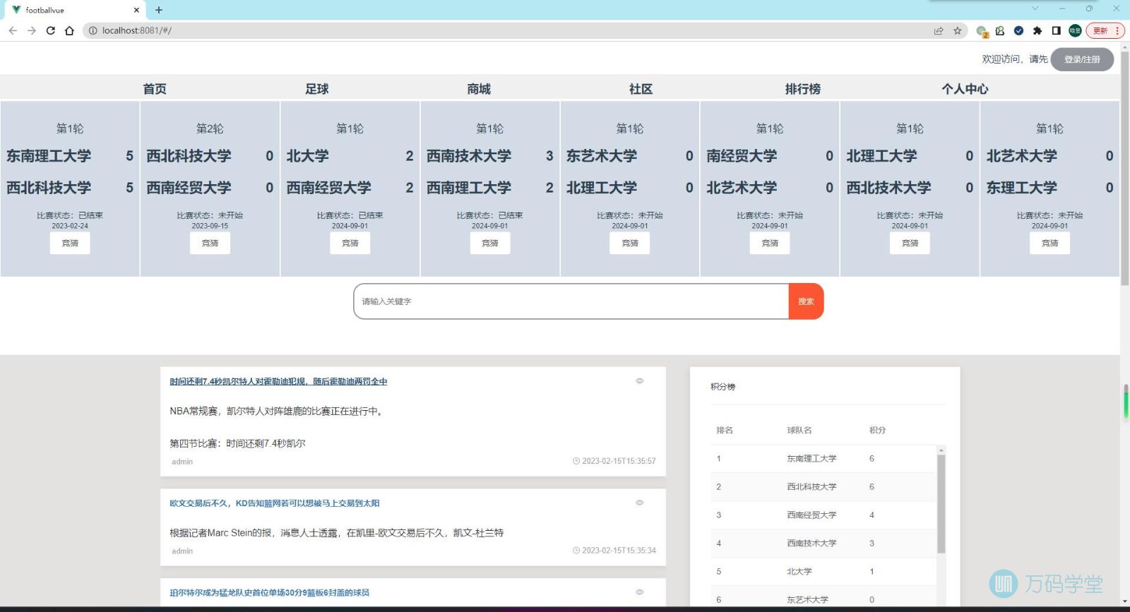Click 竞猜 for 东南理工大学 match

click(x=70, y=243)
